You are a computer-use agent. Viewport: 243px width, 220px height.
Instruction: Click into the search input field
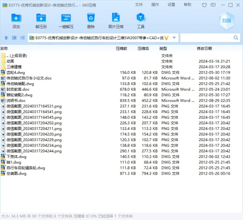pyautogui.click(x=207, y=38)
